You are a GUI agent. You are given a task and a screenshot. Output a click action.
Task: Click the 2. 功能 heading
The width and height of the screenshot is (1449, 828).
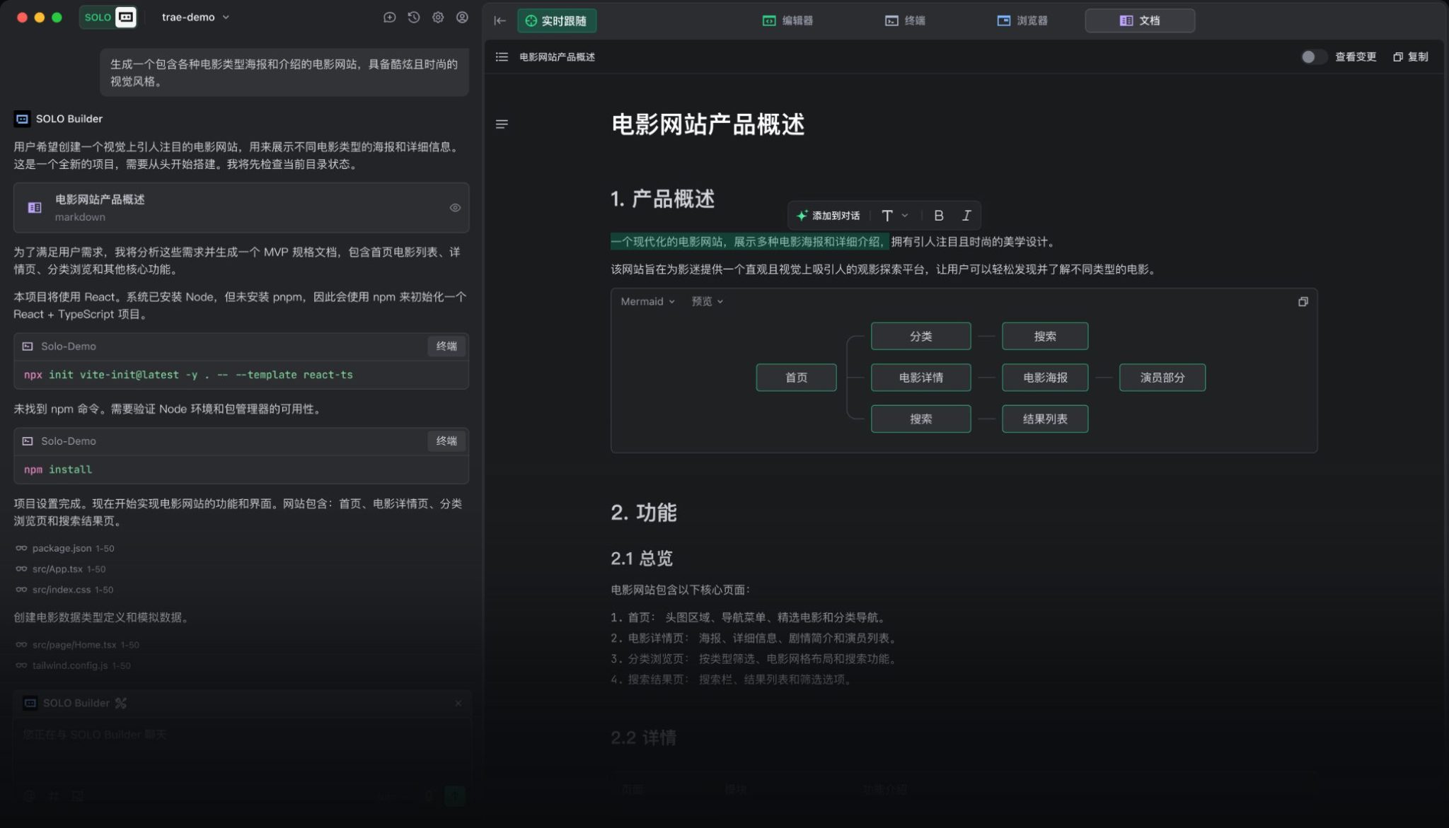pyautogui.click(x=643, y=513)
